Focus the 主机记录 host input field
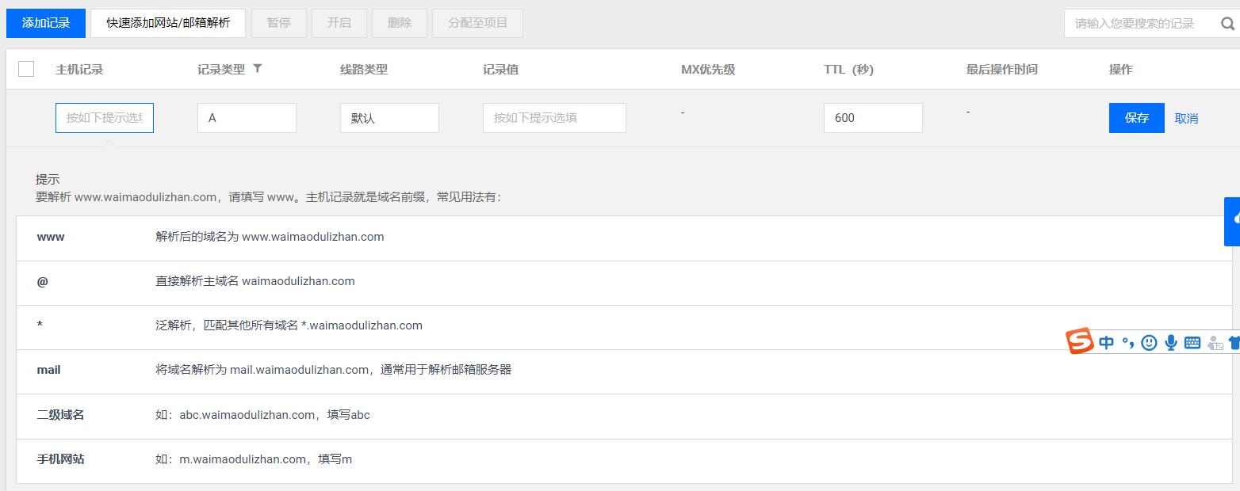This screenshot has width=1240, height=491. pos(105,118)
